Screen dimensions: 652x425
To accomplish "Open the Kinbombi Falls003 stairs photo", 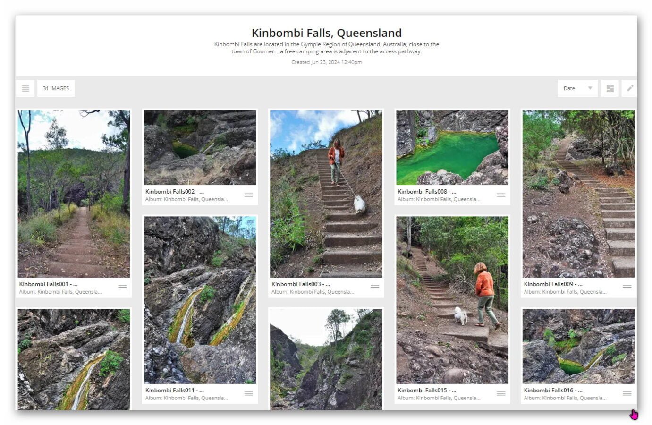I will coord(326,194).
